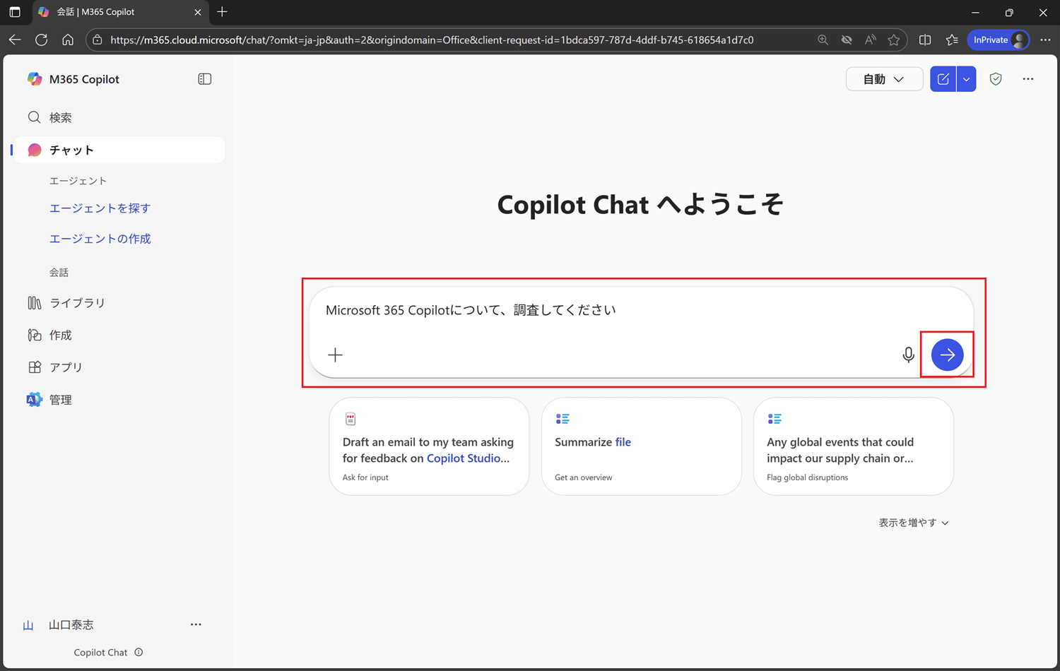The image size is (1060, 671).
Task: Collapse the sidebar with the panel icon
Action: pyautogui.click(x=205, y=79)
